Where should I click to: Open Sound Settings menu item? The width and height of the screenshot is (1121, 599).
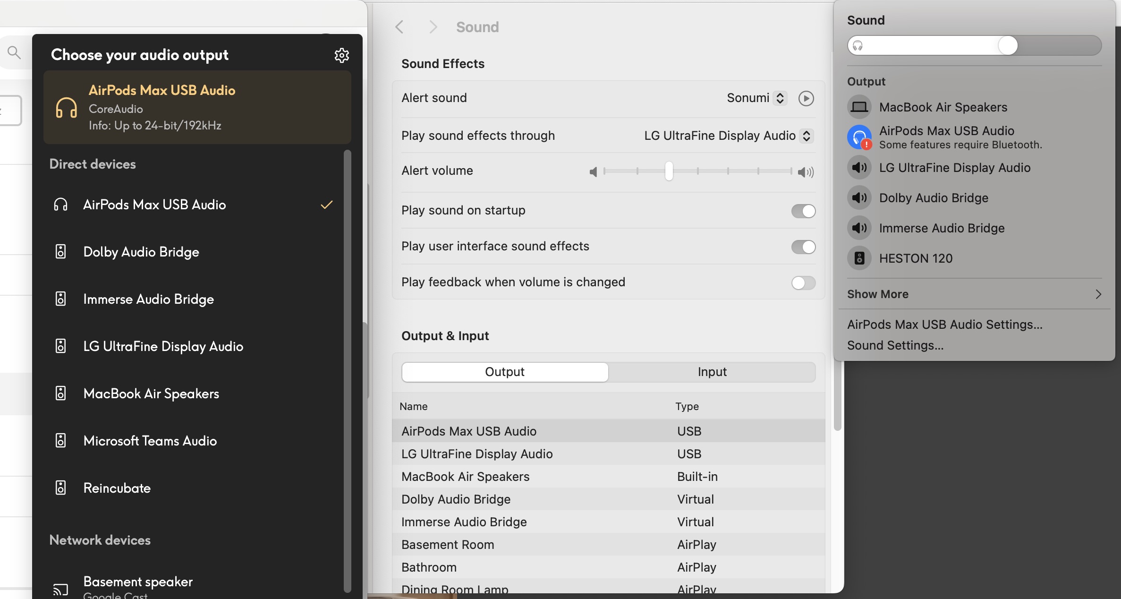click(895, 345)
